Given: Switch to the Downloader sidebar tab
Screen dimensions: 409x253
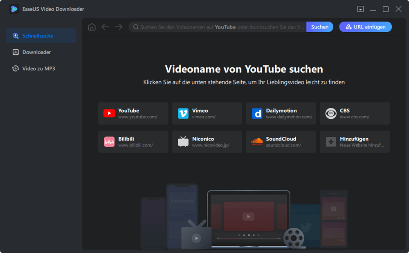Looking at the screenshot, I should point(41,52).
